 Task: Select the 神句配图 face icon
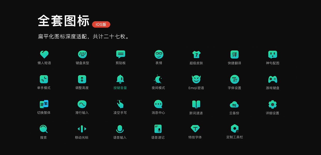272,55
